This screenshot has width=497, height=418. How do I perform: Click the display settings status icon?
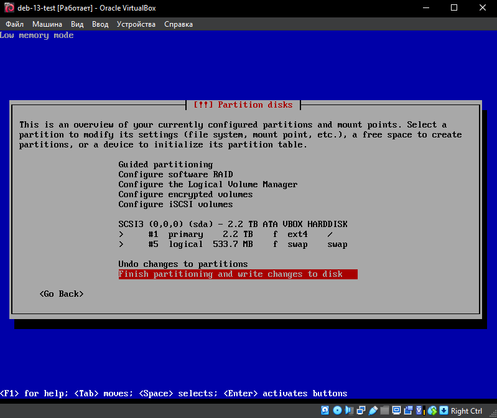tap(396, 411)
